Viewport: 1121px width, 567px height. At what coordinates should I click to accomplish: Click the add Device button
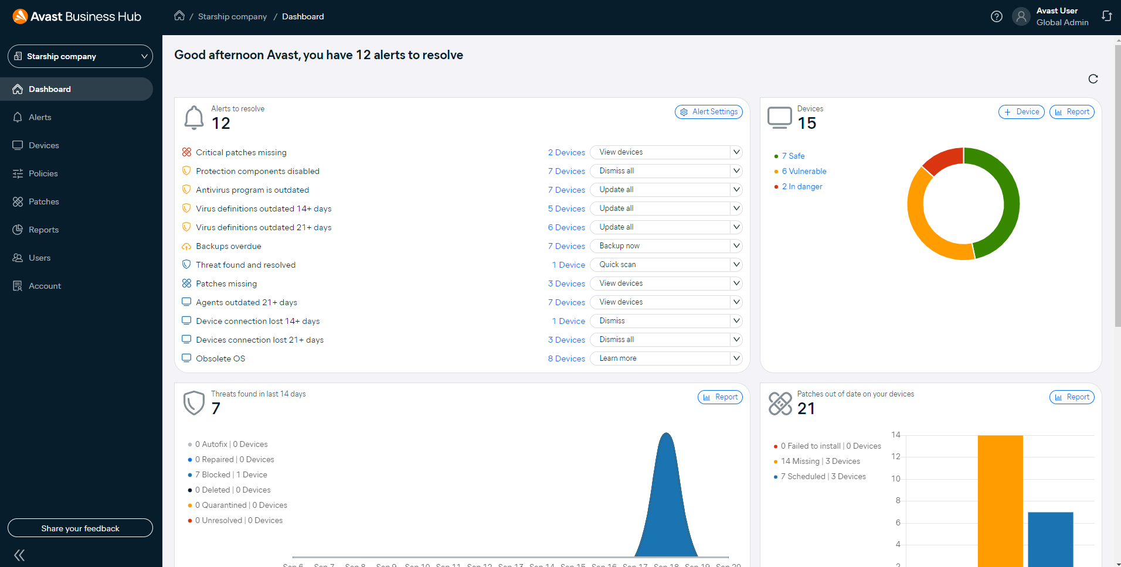1021,112
